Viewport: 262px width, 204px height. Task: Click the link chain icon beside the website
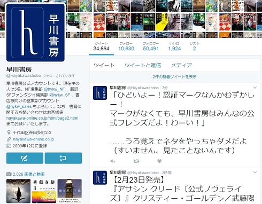9,139
